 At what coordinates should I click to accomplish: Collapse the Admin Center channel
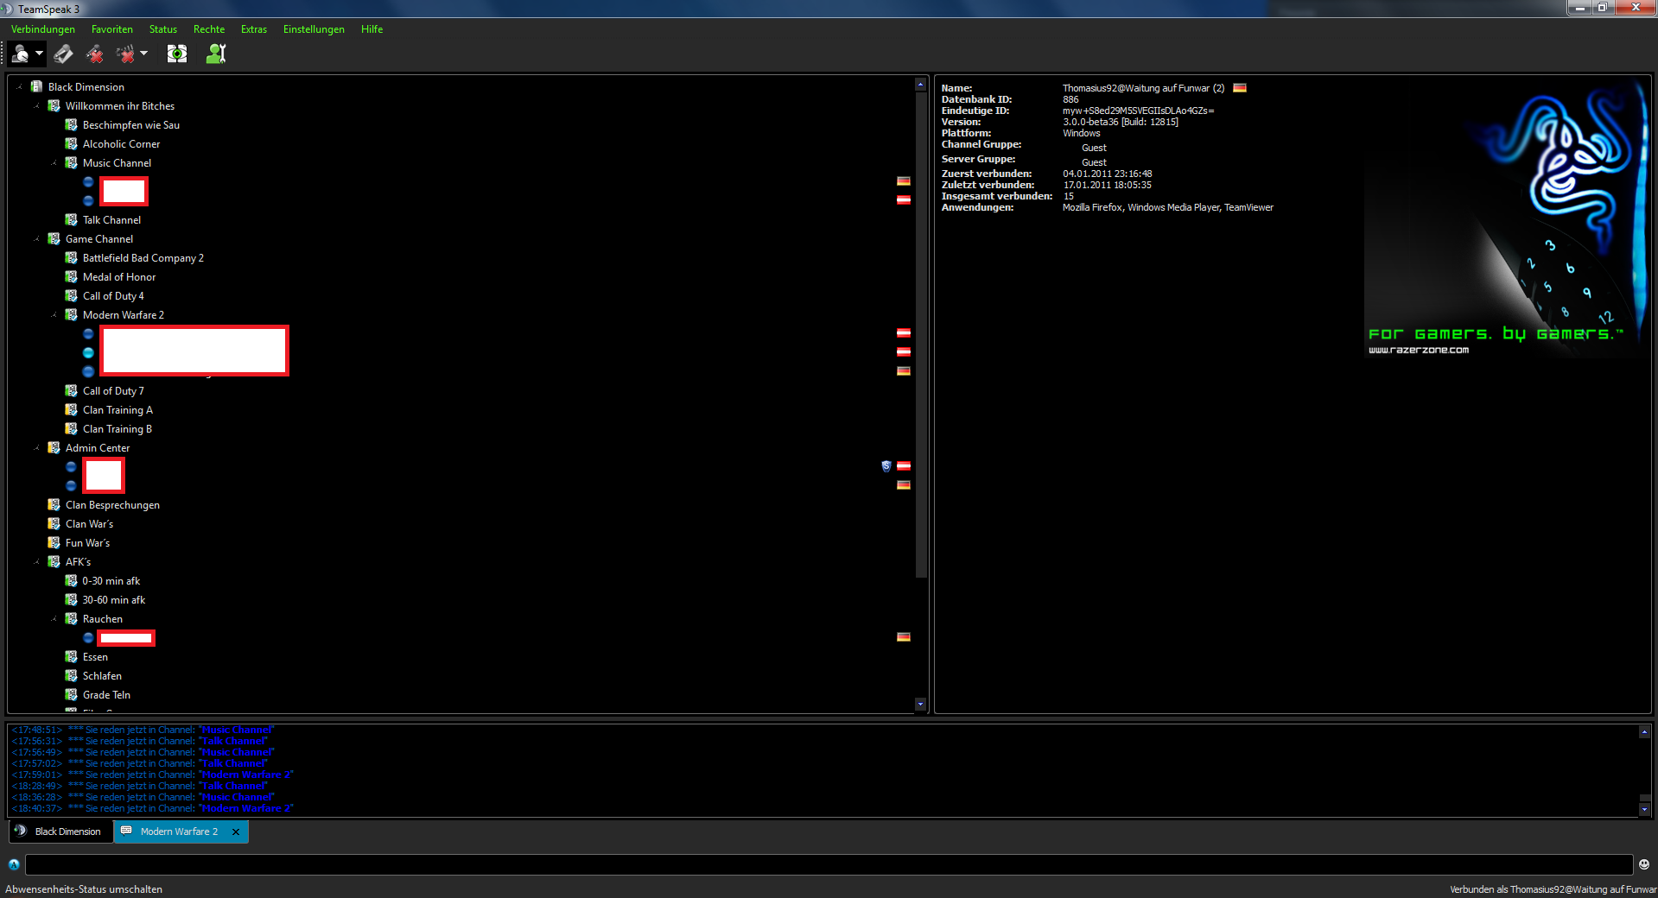[37, 448]
